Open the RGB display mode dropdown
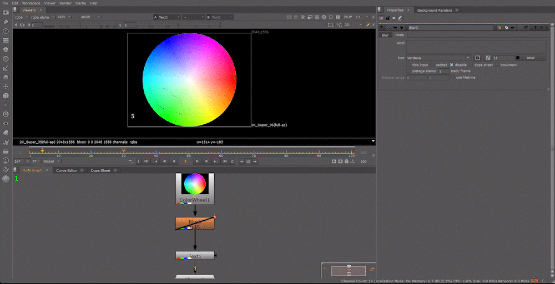The height and width of the screenshot is (284, 555). 63,17
